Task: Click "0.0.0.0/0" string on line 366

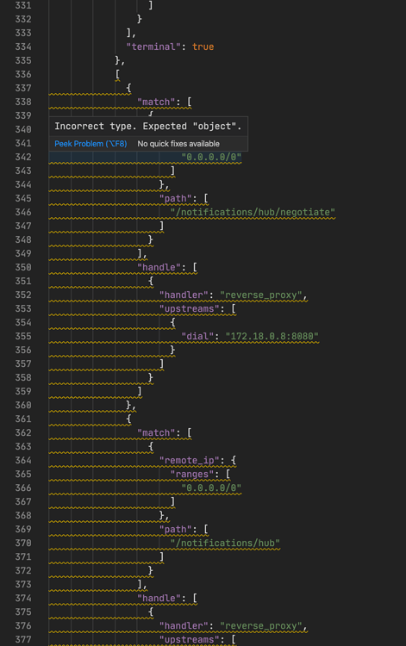Action: point(211,488)
